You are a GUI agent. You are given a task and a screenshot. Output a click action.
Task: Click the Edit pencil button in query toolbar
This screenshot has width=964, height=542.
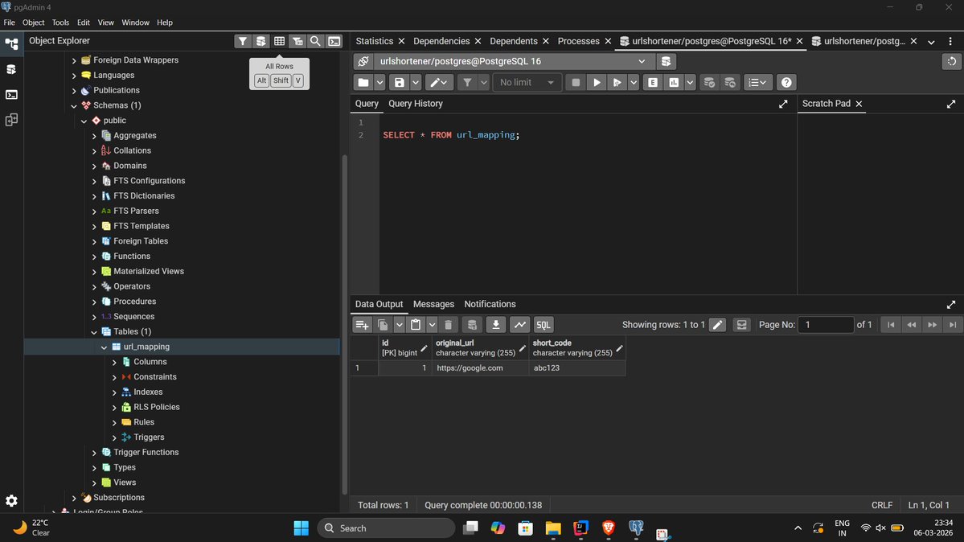439,83
